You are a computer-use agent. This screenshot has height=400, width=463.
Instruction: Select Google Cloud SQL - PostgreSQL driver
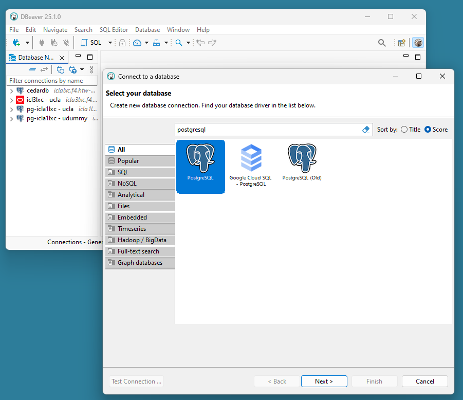pos(250,166)
